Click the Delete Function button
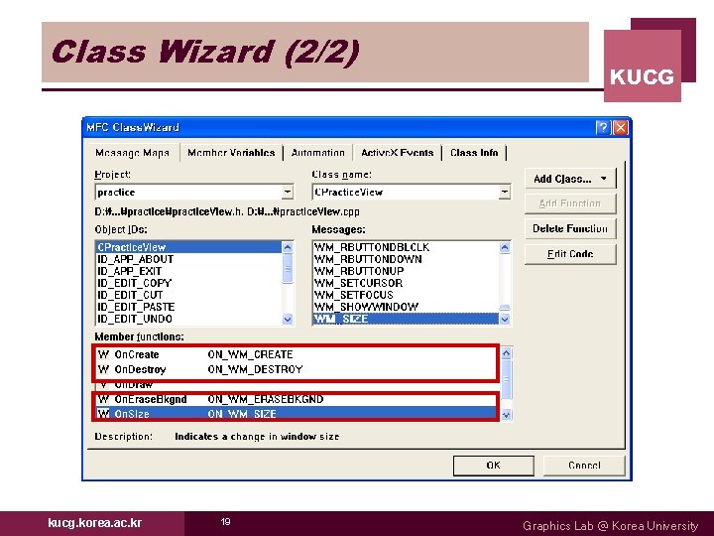 [570, 228]
